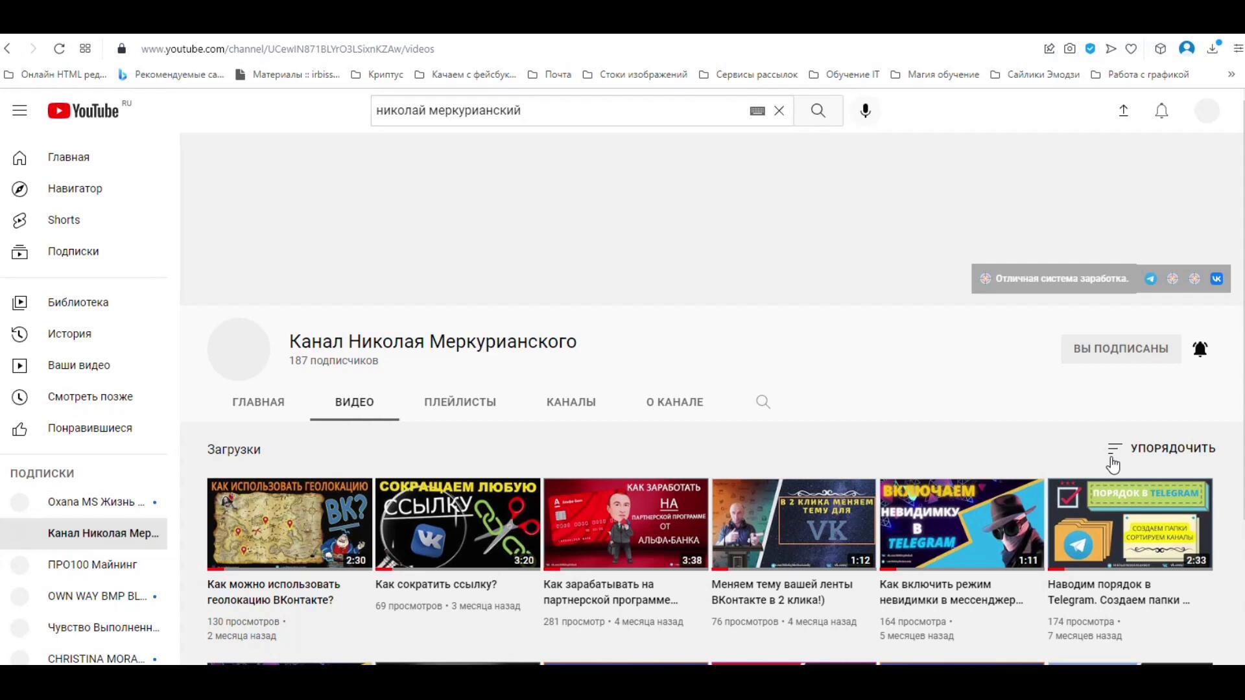Viewport: 1245px width, 700px height.
Task: Click the browser bookmark heart icon
Action: (x=1131, y=49)
